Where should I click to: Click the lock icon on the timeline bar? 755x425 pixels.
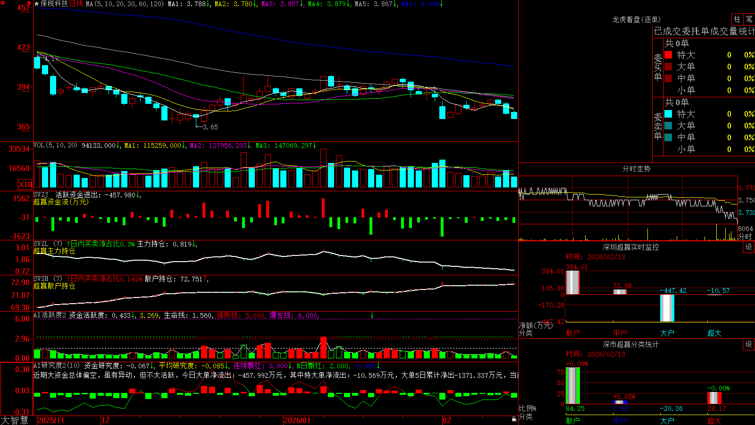tap(514, 419)
